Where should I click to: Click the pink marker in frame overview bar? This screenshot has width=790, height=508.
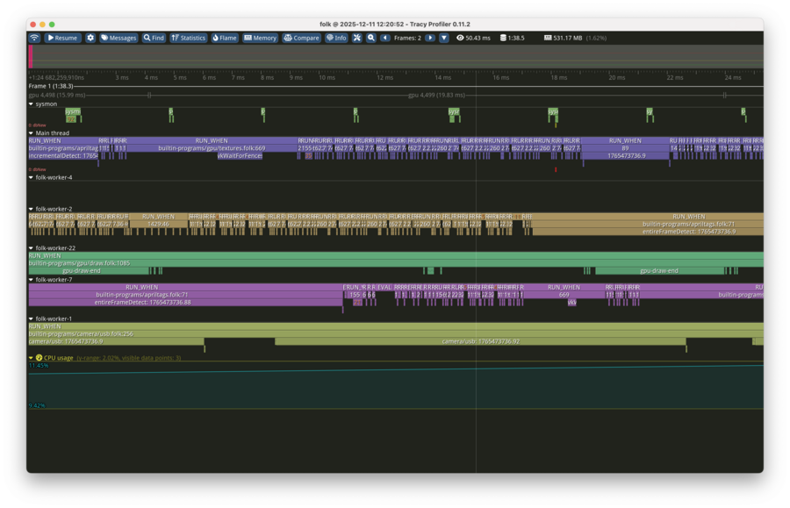[31, 56]
